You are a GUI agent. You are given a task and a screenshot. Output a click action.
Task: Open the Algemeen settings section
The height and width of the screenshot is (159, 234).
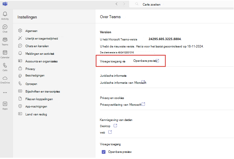(31, 31)
